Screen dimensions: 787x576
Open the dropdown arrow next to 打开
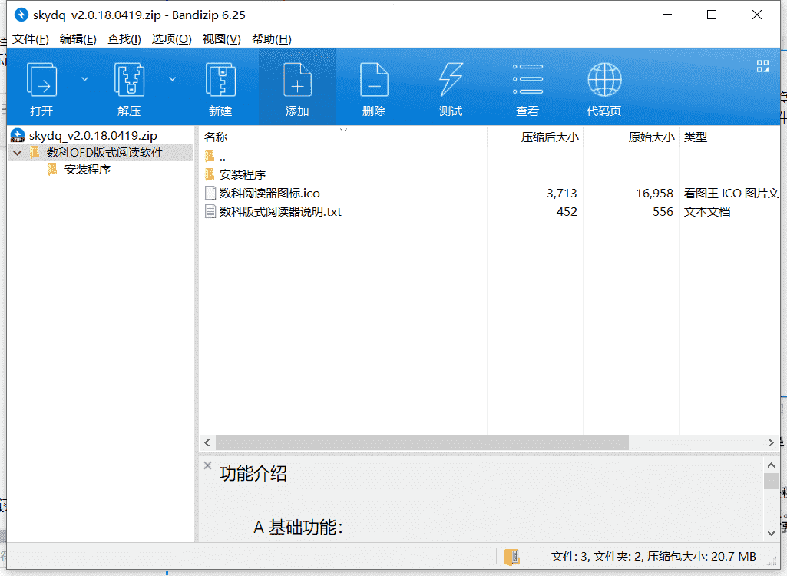[84, 79]
